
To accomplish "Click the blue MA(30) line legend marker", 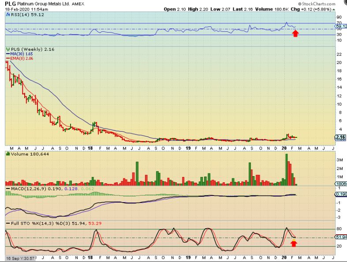I will [x=8, y=54].
